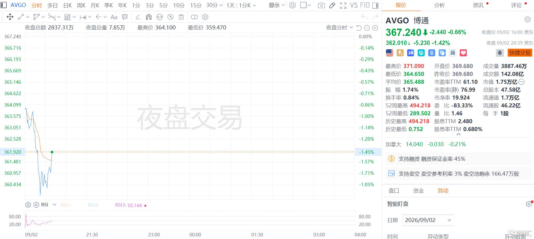Select the chart projection tool

[x=68, y=17]
